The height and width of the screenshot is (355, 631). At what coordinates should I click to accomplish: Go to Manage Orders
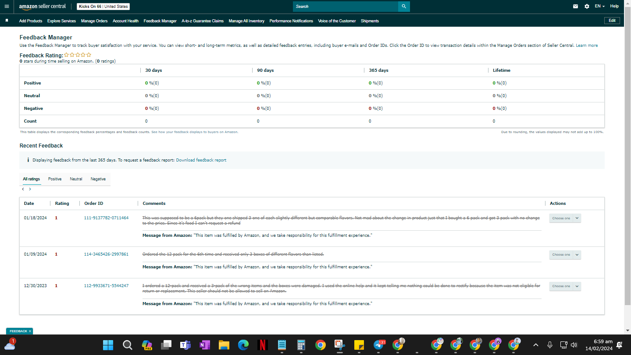94,21
